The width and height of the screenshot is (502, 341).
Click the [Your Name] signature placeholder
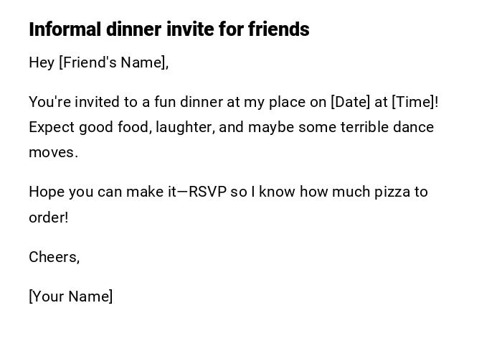[70, 296]
